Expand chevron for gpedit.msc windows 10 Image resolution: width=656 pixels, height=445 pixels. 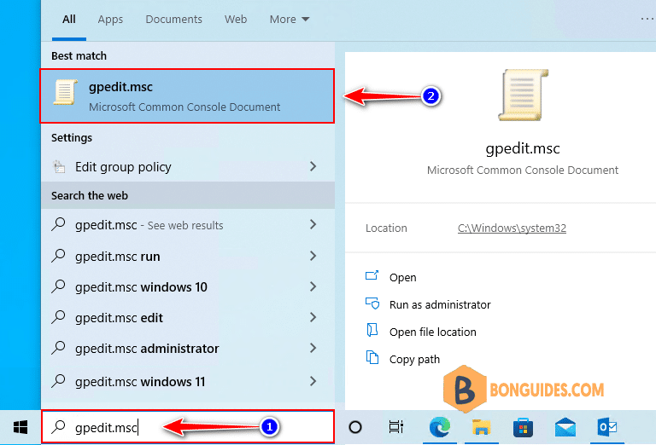tap(313, 286)
